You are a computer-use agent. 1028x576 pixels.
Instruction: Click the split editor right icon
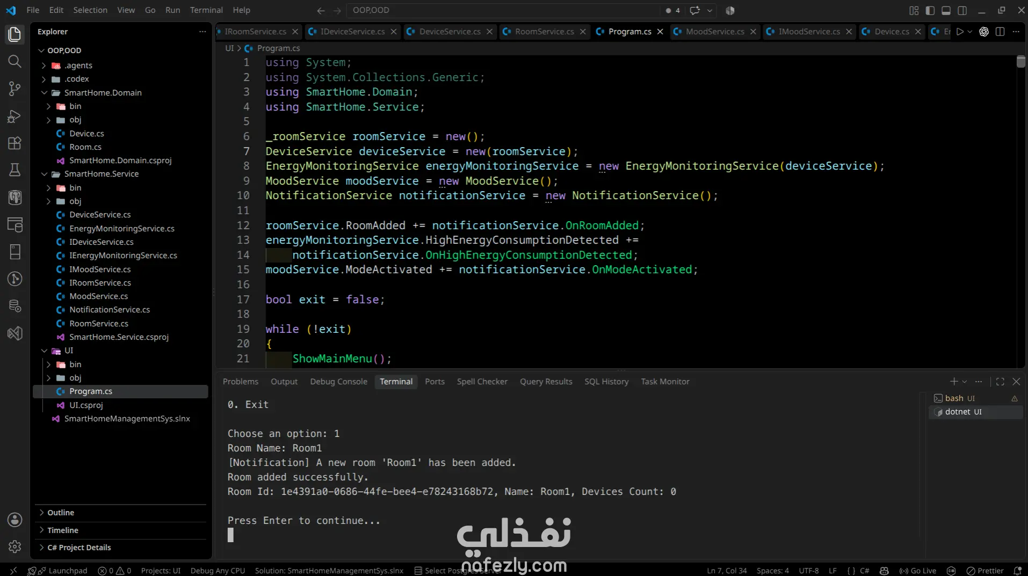(1000, 32)
